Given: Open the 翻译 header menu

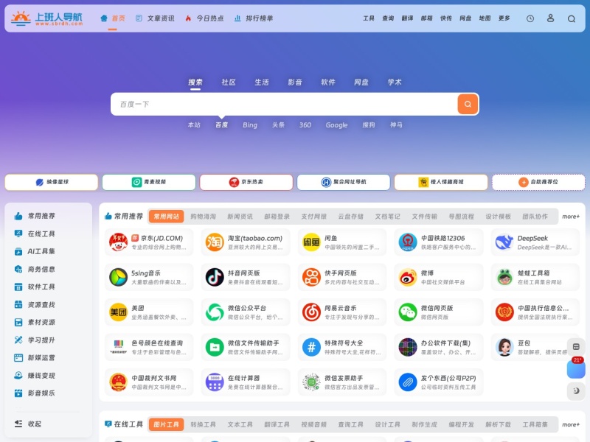Looking at the screenshot, I should click(407, 18).
